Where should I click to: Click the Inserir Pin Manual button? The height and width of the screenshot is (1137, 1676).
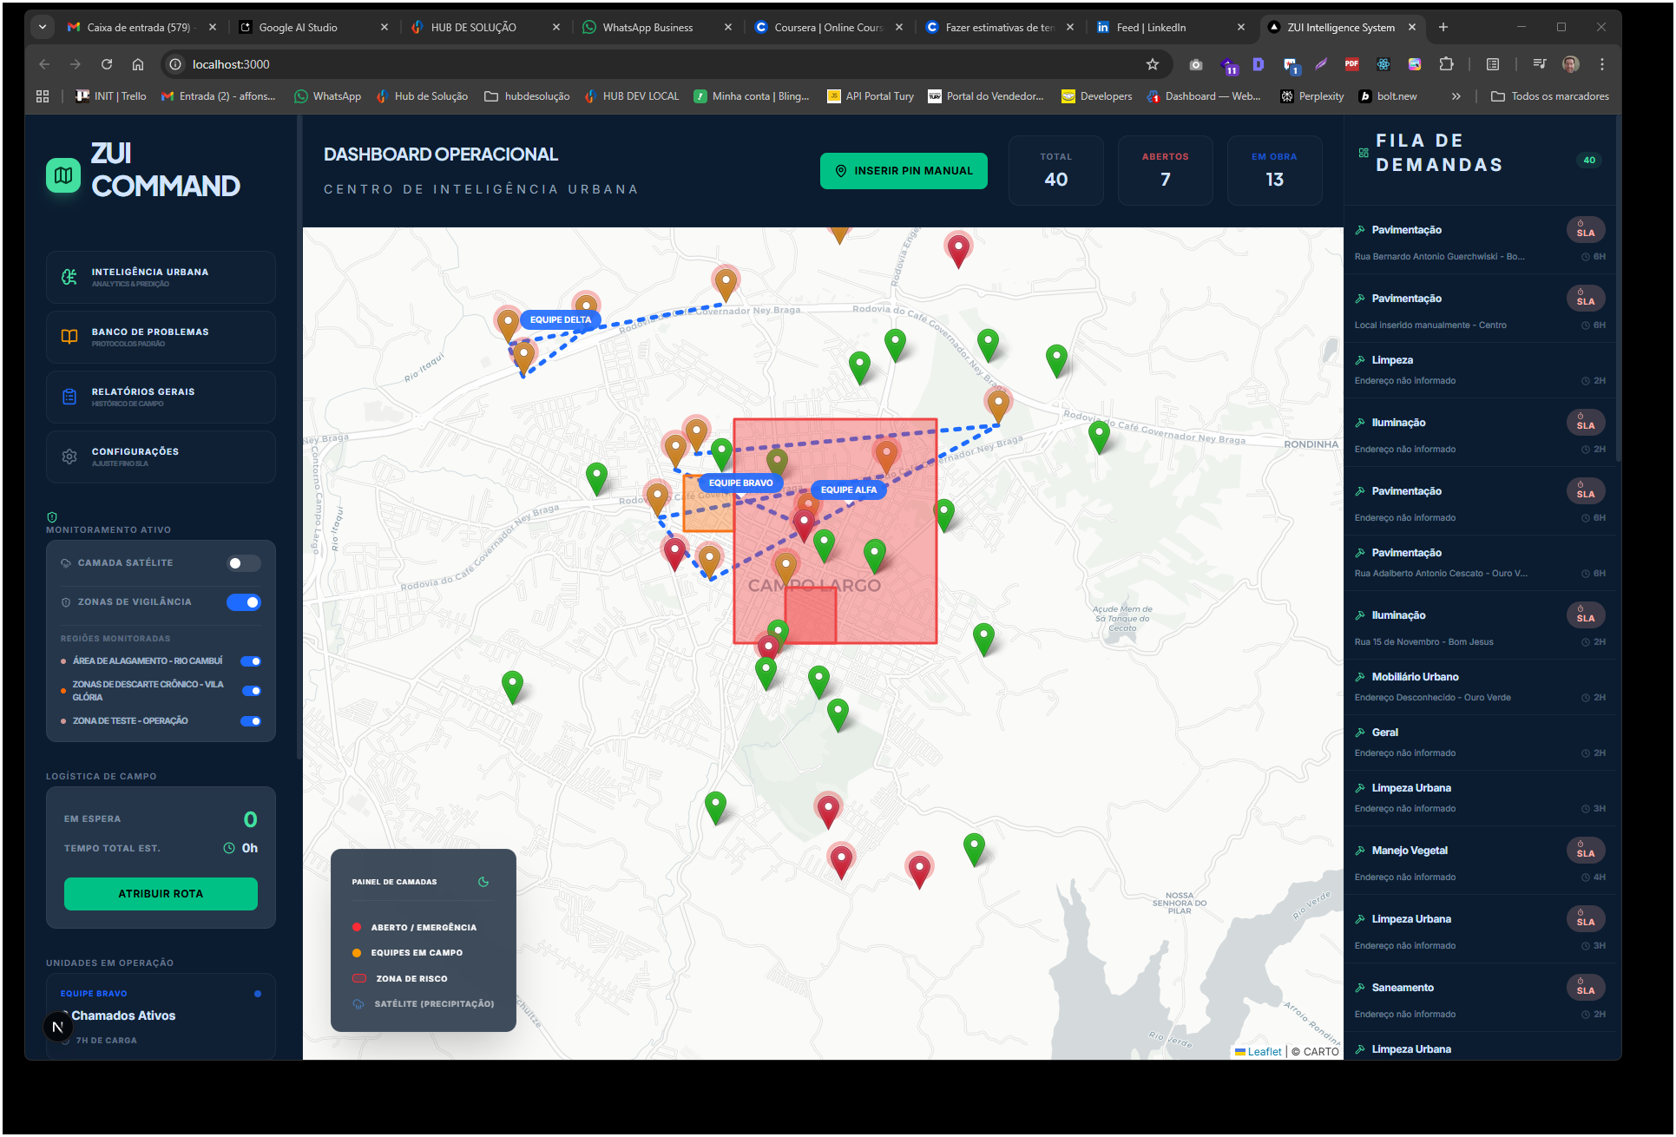point(904,171)
